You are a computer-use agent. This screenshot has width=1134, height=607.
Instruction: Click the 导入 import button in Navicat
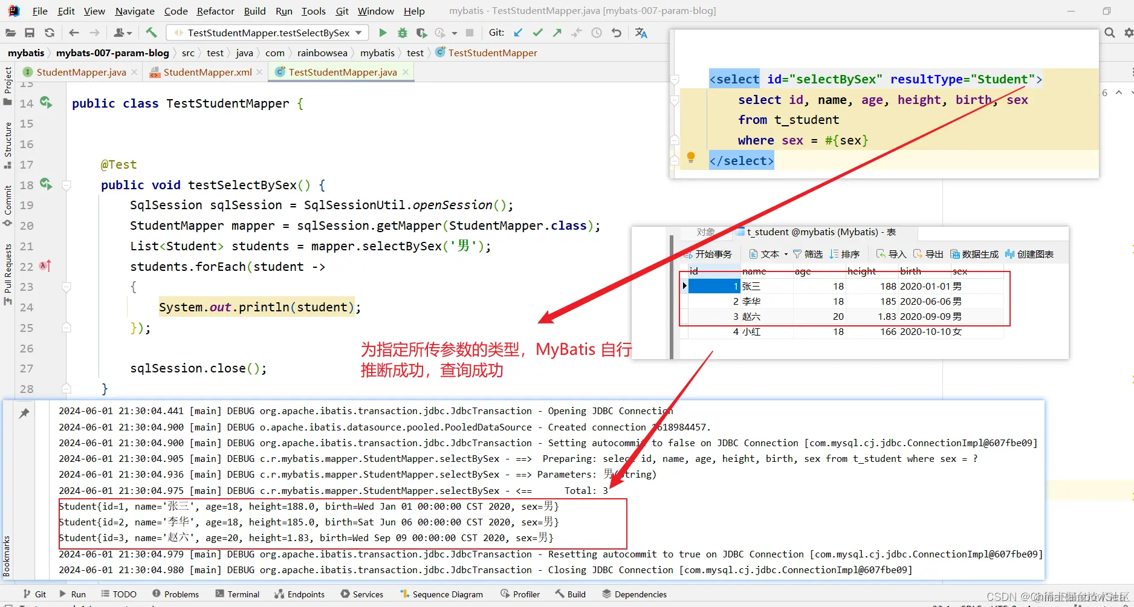(891, 254)
